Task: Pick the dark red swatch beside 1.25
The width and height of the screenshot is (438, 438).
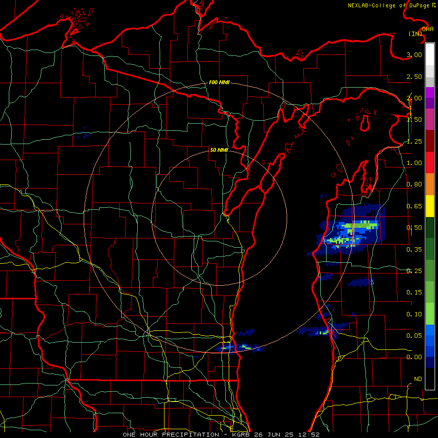Action: pos(430,141)
